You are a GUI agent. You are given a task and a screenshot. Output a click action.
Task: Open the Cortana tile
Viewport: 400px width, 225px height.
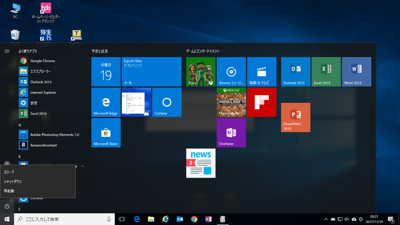[167, 102]
